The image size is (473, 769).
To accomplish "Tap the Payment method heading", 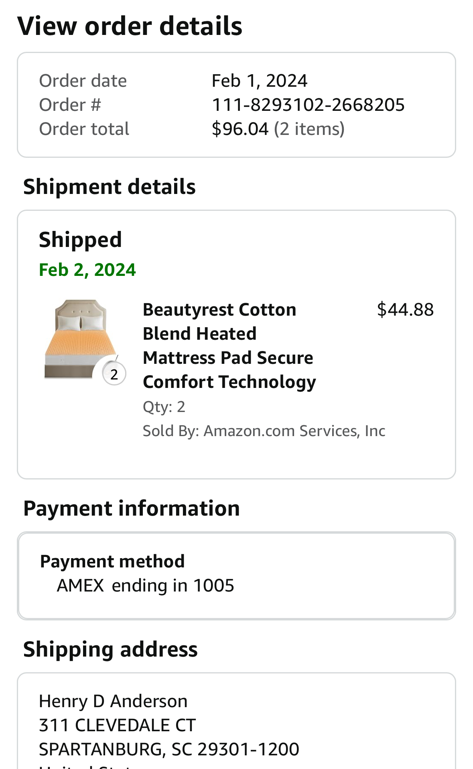I will 112,561.
